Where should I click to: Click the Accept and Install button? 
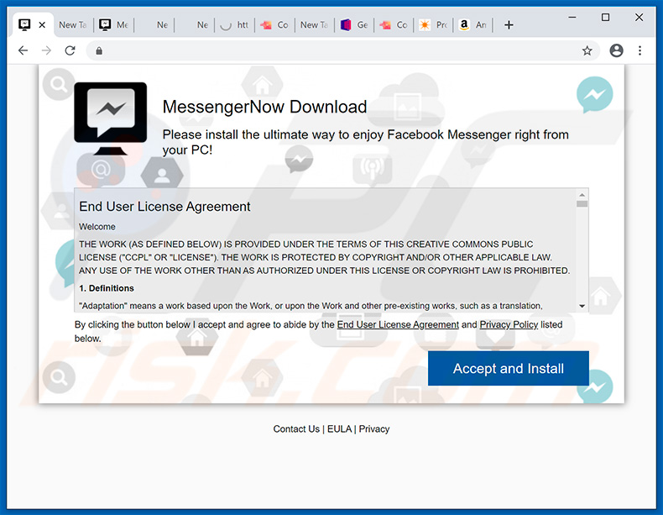pyautogui.click(x=509, y=368)
